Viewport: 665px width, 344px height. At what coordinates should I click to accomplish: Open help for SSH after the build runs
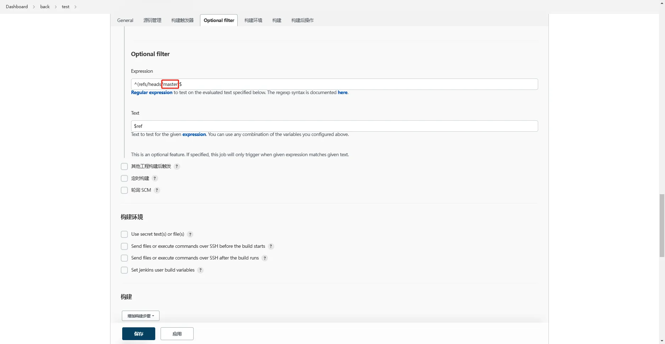pyautogui.click(x=265, y=258)
